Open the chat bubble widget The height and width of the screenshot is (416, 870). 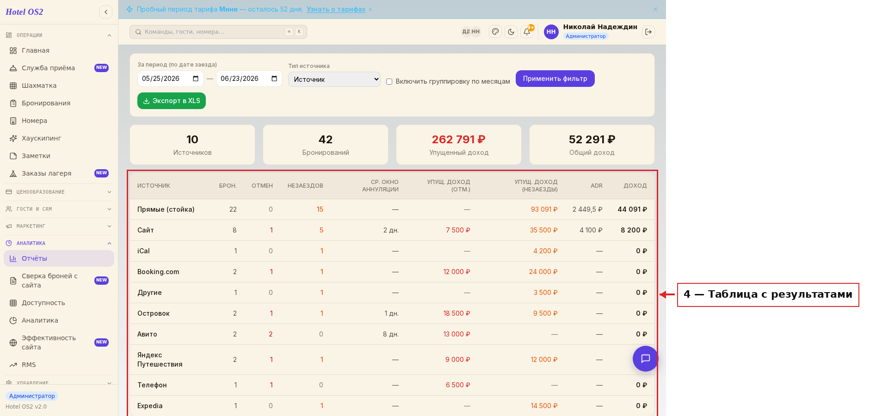pyautogui.click(x=645, y=359)
